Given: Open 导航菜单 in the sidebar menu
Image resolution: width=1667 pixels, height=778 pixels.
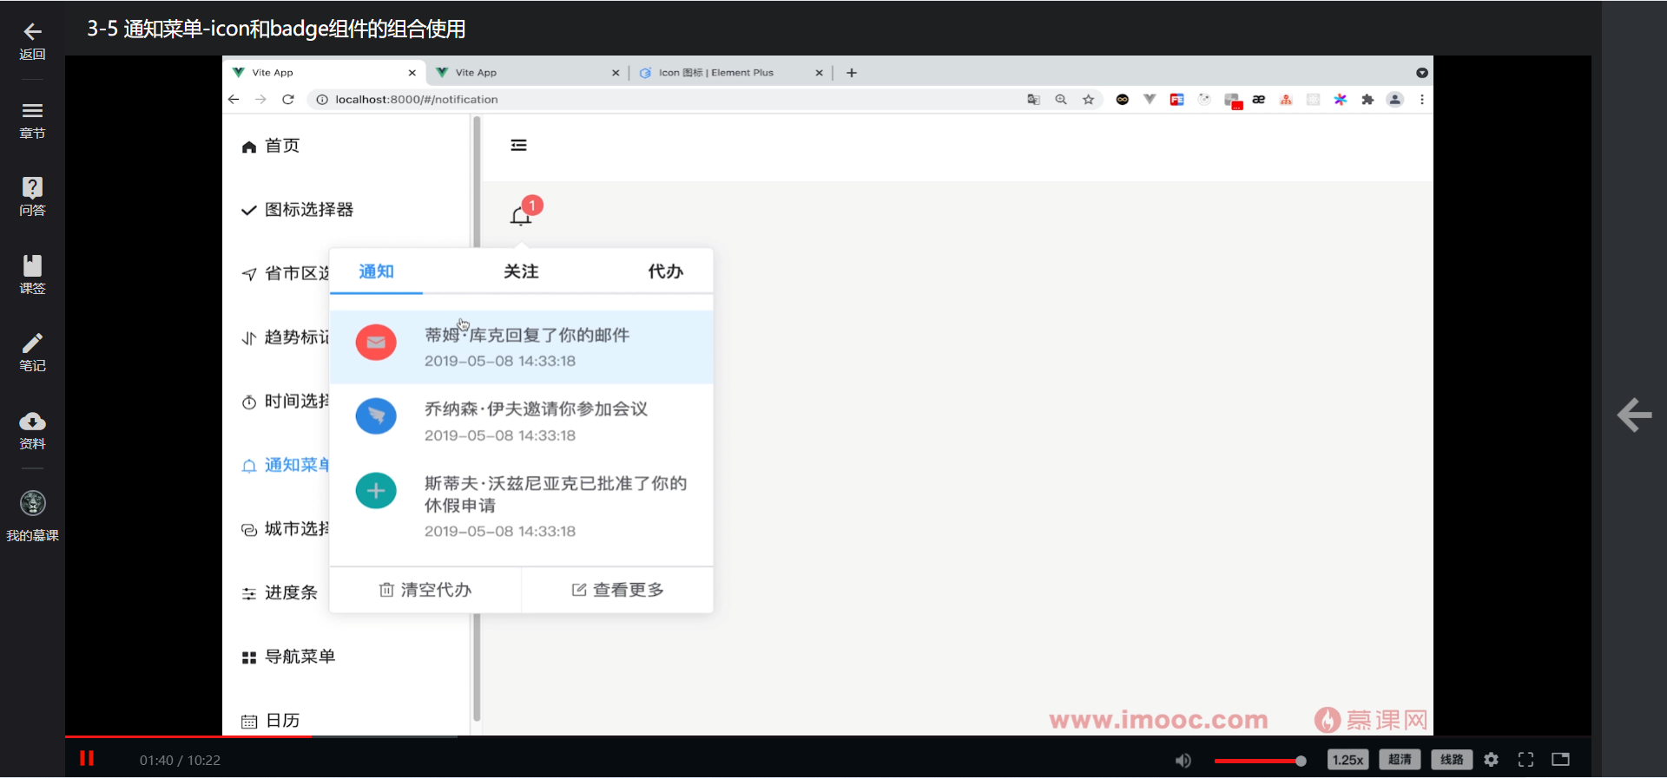Looking at the screenshot, I should 288,657.
